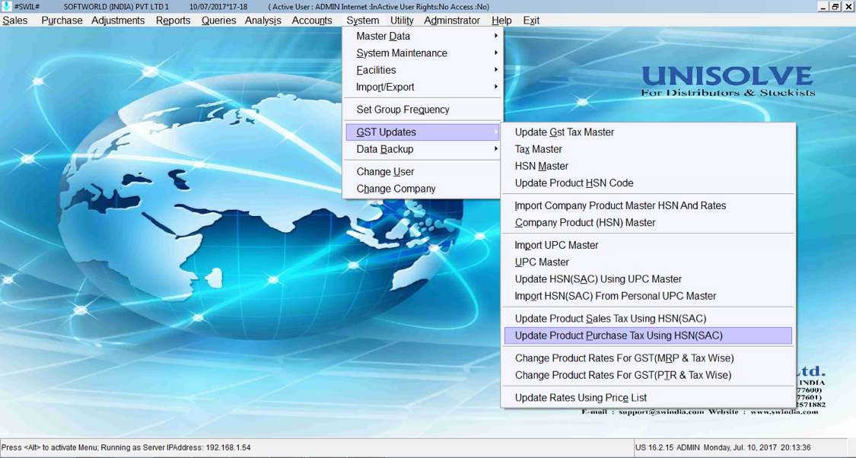Open the Accounts menu
The height and width of the screenshot is (458, 856).
click(x=312, y=21)
